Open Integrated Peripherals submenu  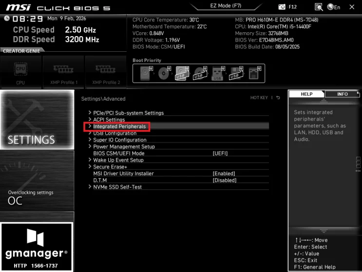[178, 126]
